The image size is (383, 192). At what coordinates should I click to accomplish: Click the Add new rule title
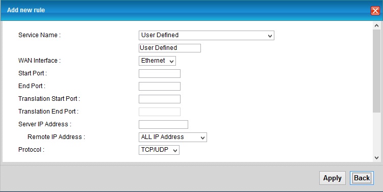(x=26, y=10)
